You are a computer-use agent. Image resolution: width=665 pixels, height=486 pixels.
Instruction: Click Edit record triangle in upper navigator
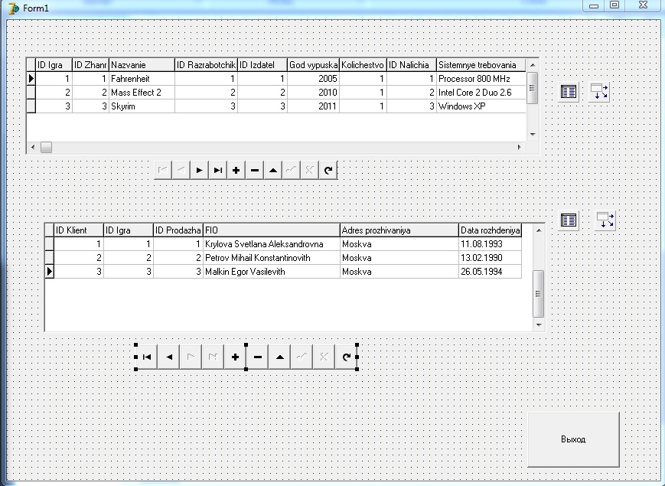(272, 170)
